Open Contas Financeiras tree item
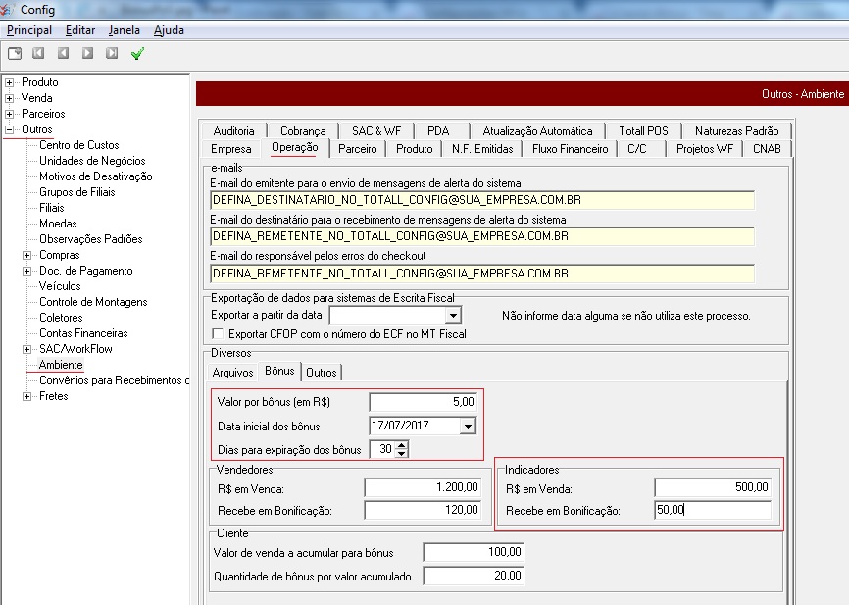The height and width of the screenshot is (605, 849). click(83, 333)
